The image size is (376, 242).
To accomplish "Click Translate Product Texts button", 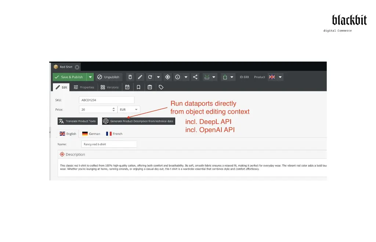I will [78, 121].
